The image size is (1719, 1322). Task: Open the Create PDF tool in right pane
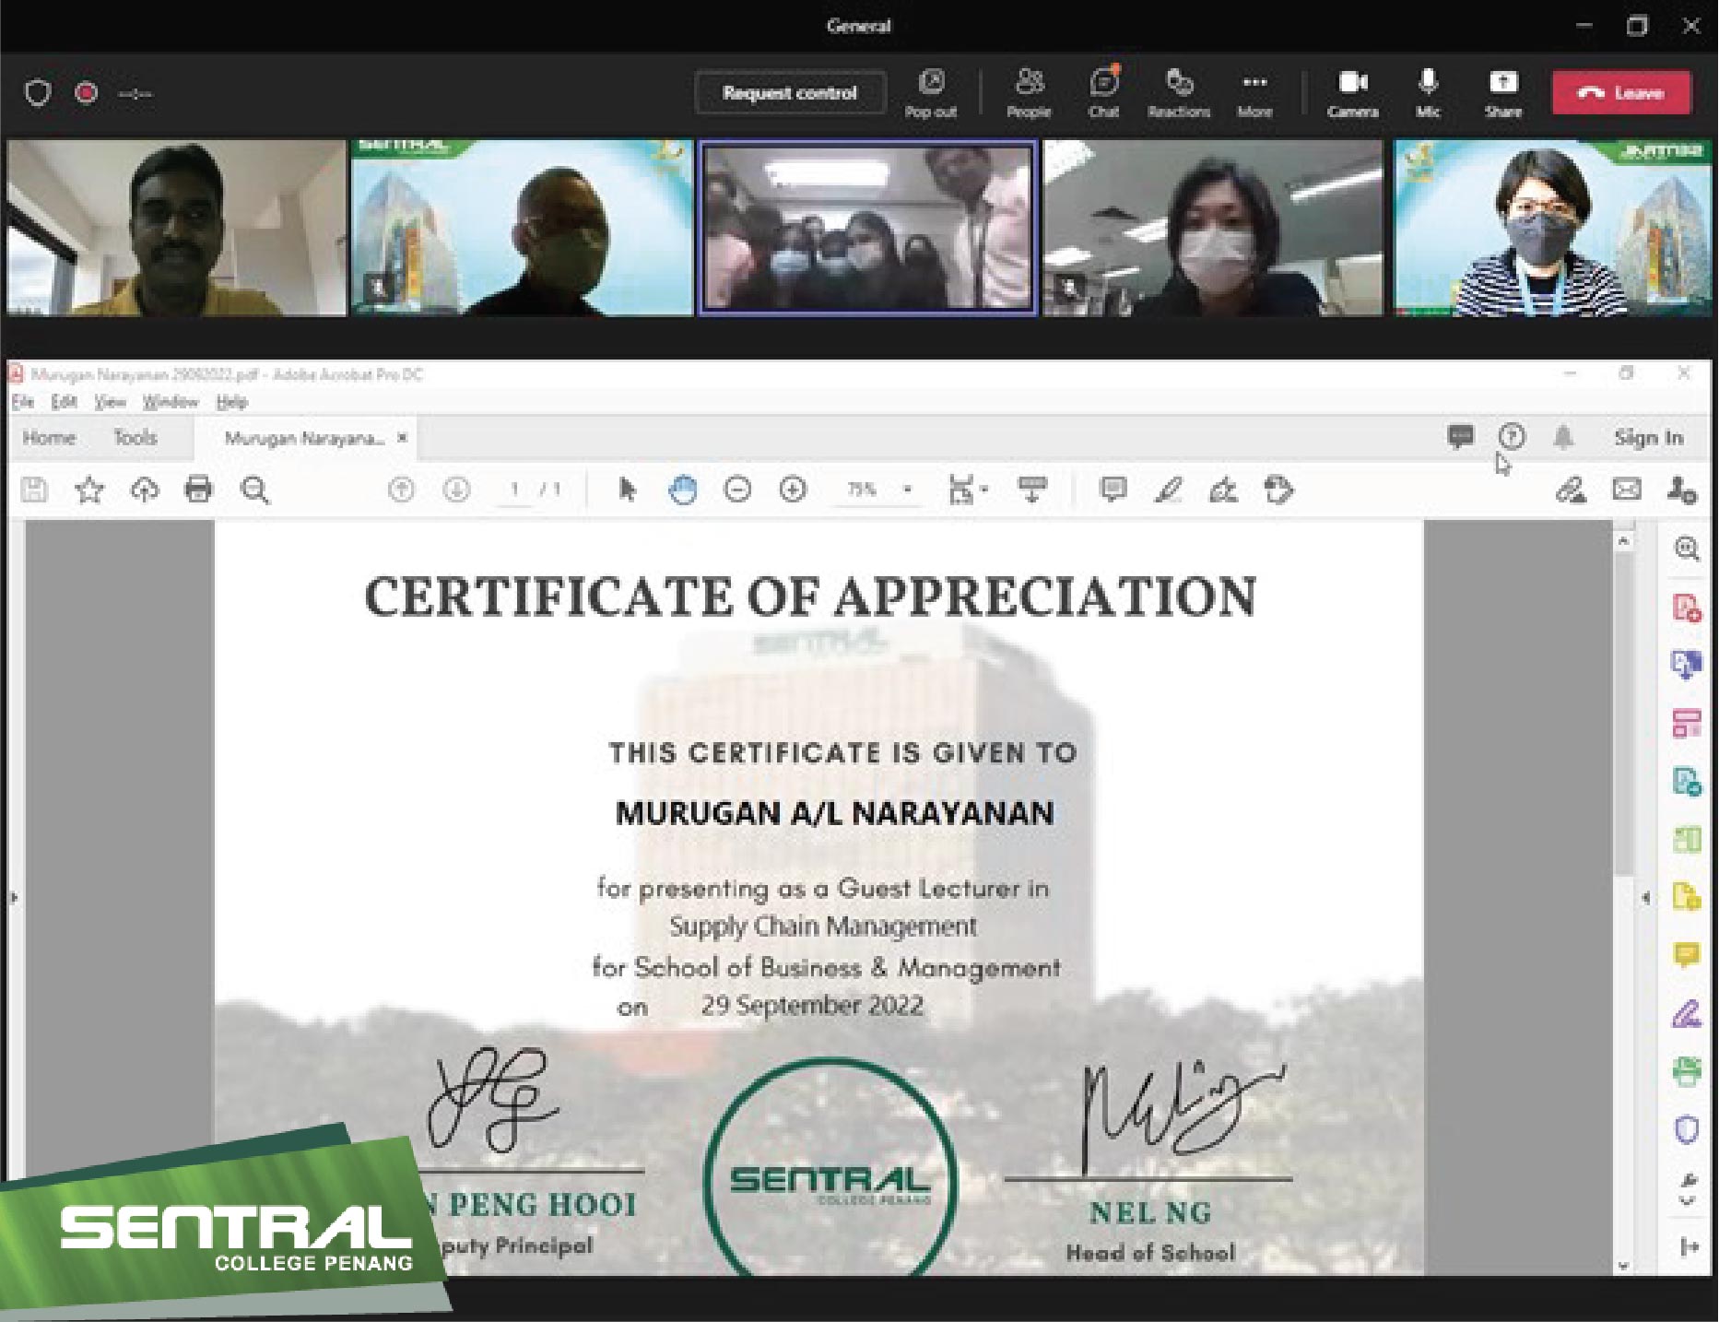(1687, 608)
